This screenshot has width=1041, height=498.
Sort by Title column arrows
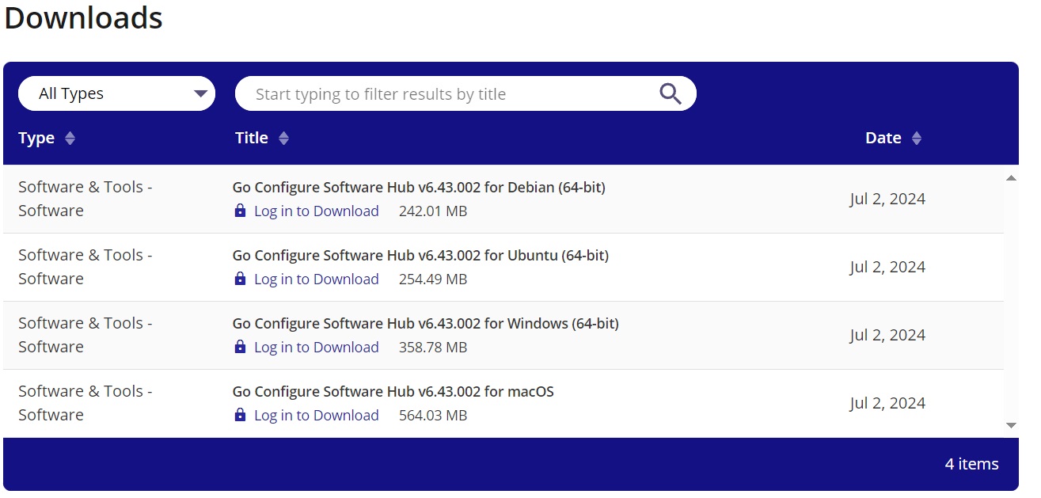point(283,139)
